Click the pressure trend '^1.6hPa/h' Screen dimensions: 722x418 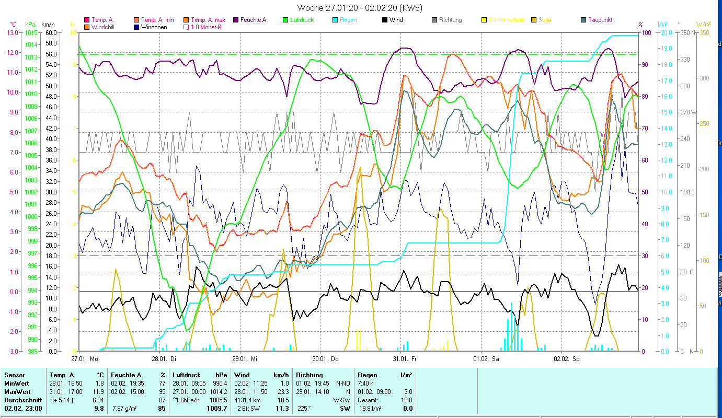click(x=187, y=399)
